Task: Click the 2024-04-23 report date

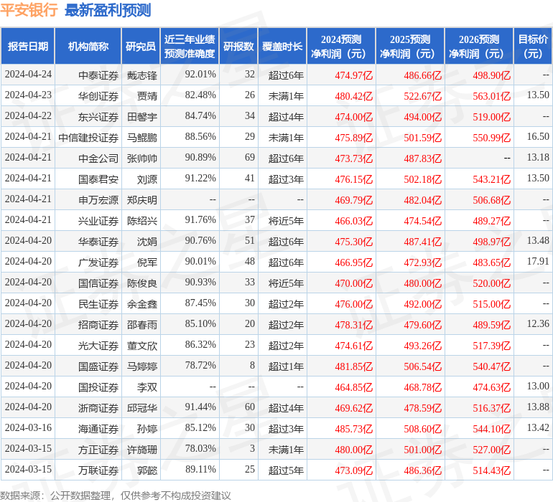Action: click(28, 95)
